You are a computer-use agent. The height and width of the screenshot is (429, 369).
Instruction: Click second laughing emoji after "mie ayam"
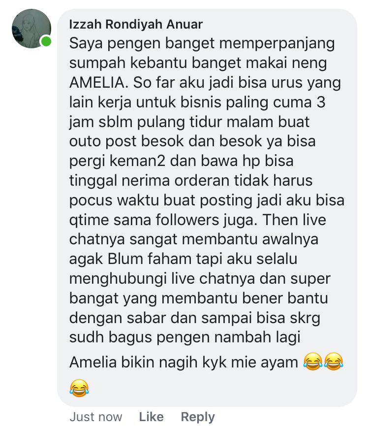334,362
